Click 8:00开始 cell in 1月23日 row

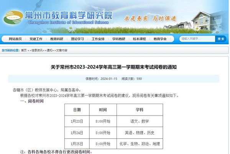[103, 121]
